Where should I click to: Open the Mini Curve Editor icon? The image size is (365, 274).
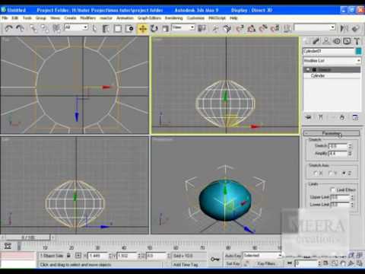pos(8,246)
